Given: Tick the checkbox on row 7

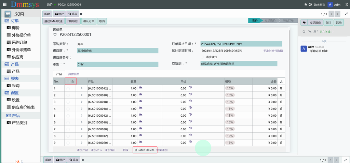Looking at the screenshot, I should (x=68, y=129).
